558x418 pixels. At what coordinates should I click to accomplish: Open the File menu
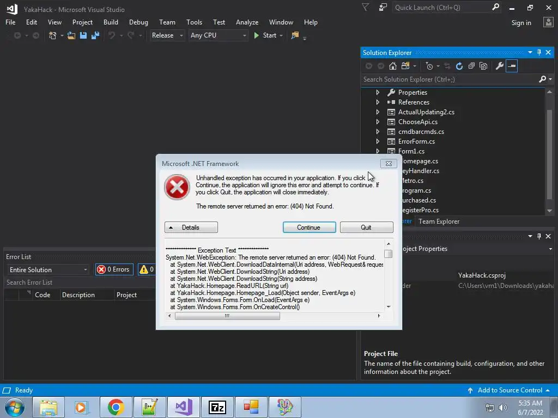(x=10, y=22)
